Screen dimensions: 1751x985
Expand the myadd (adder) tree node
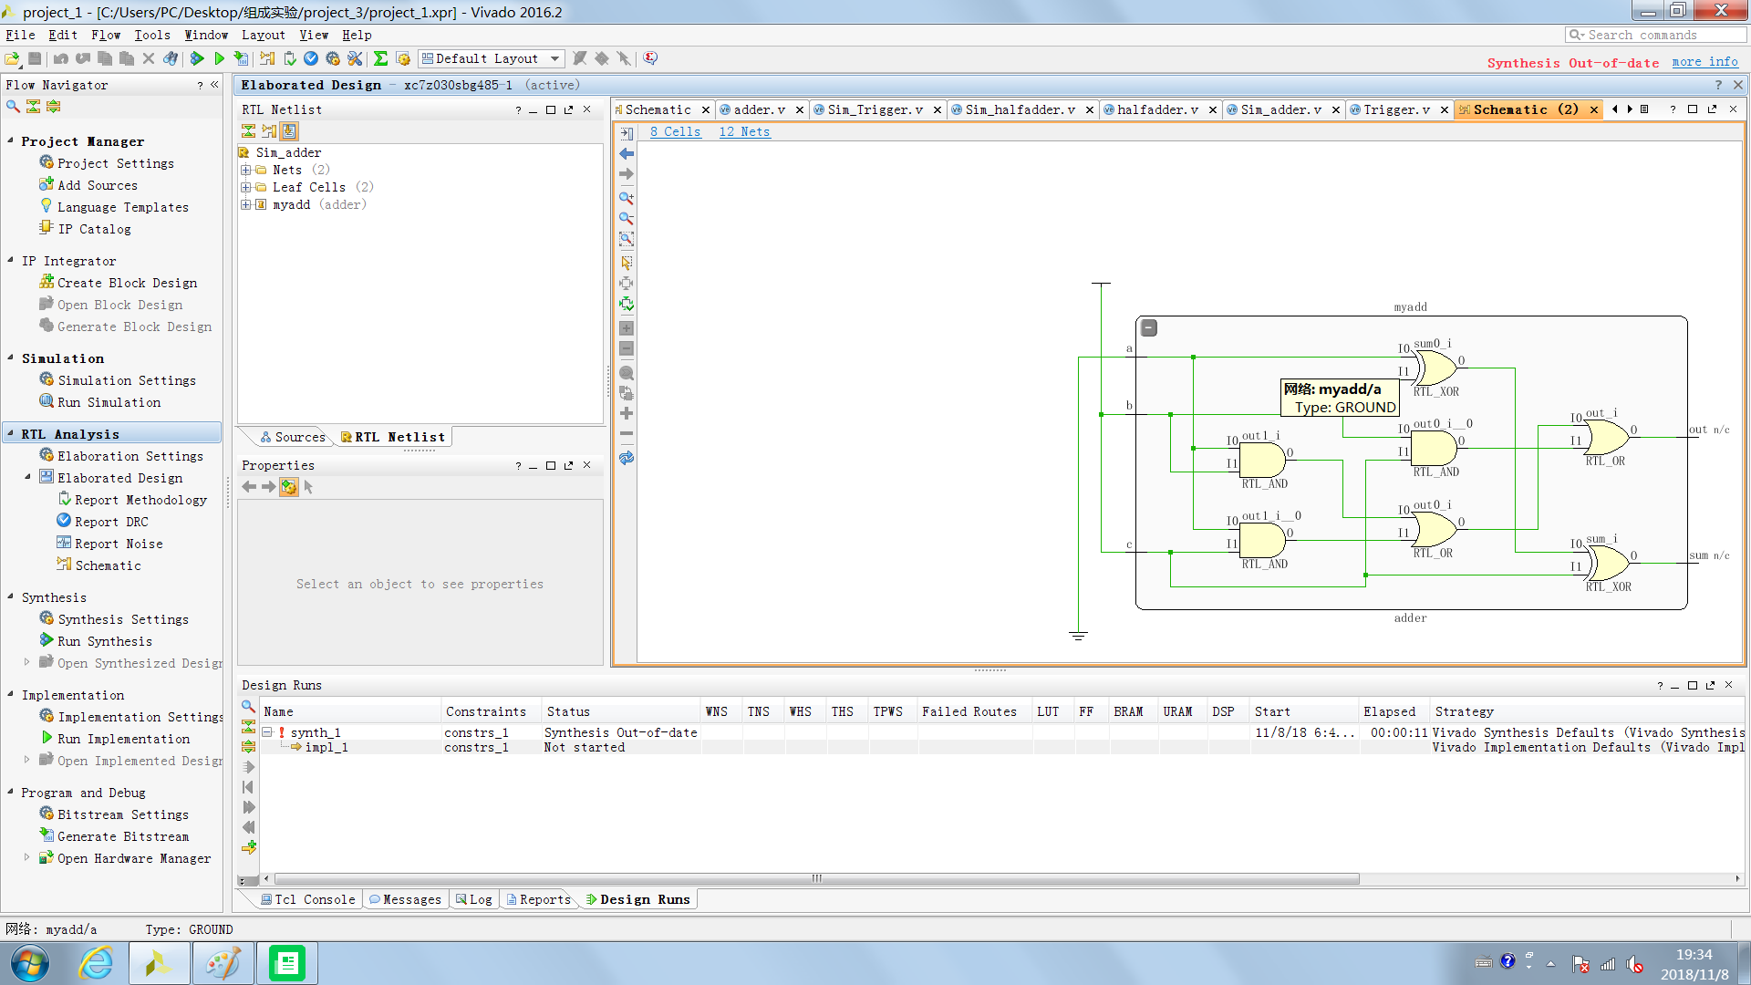pyautogui.click(x=246, y=205)
